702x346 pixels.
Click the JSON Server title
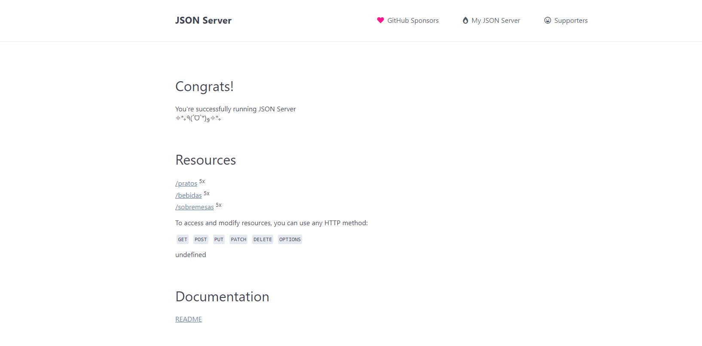pyautogui.click(x=203, y=20)
